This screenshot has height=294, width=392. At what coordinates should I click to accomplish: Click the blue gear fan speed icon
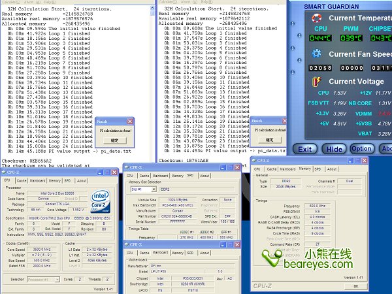click(x=315, y=54)
